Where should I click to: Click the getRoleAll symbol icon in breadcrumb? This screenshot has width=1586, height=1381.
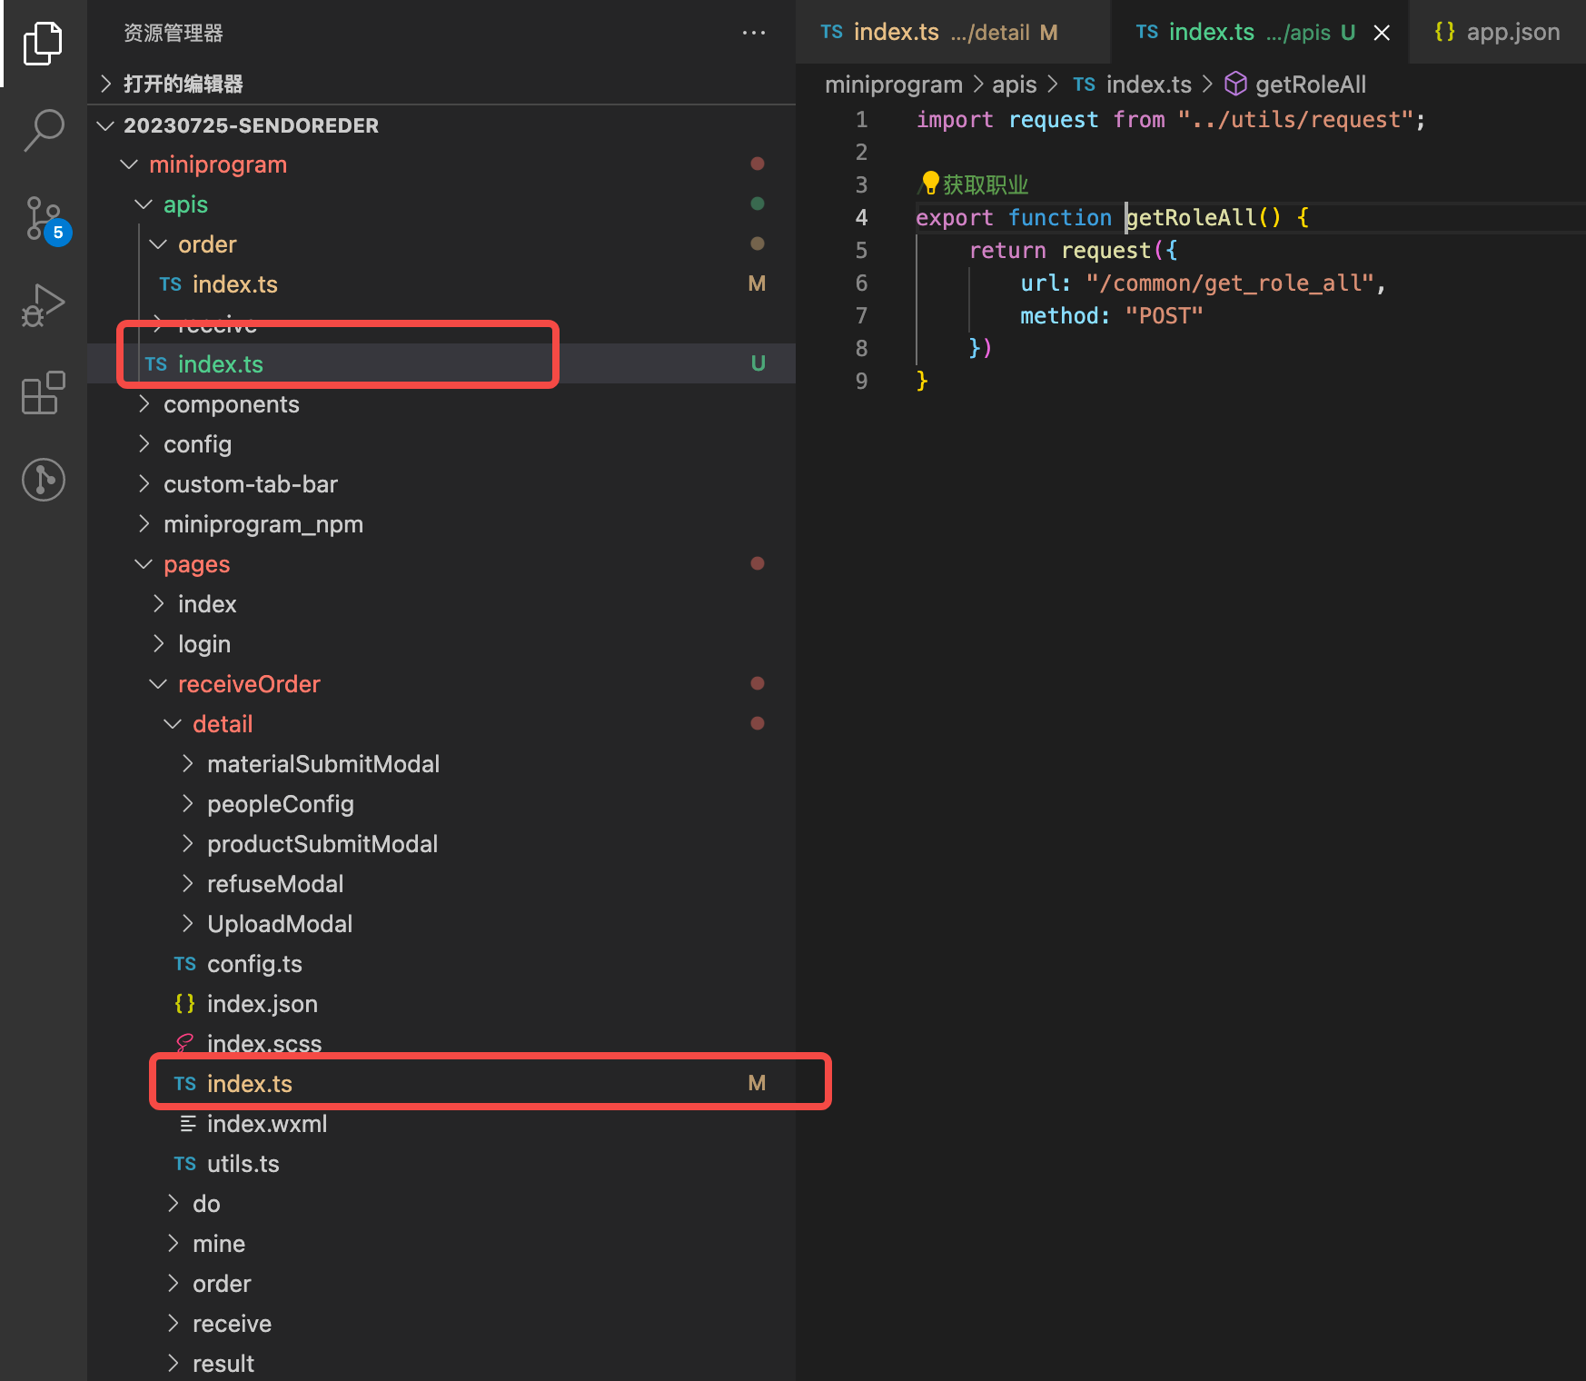click(1235, 84)
